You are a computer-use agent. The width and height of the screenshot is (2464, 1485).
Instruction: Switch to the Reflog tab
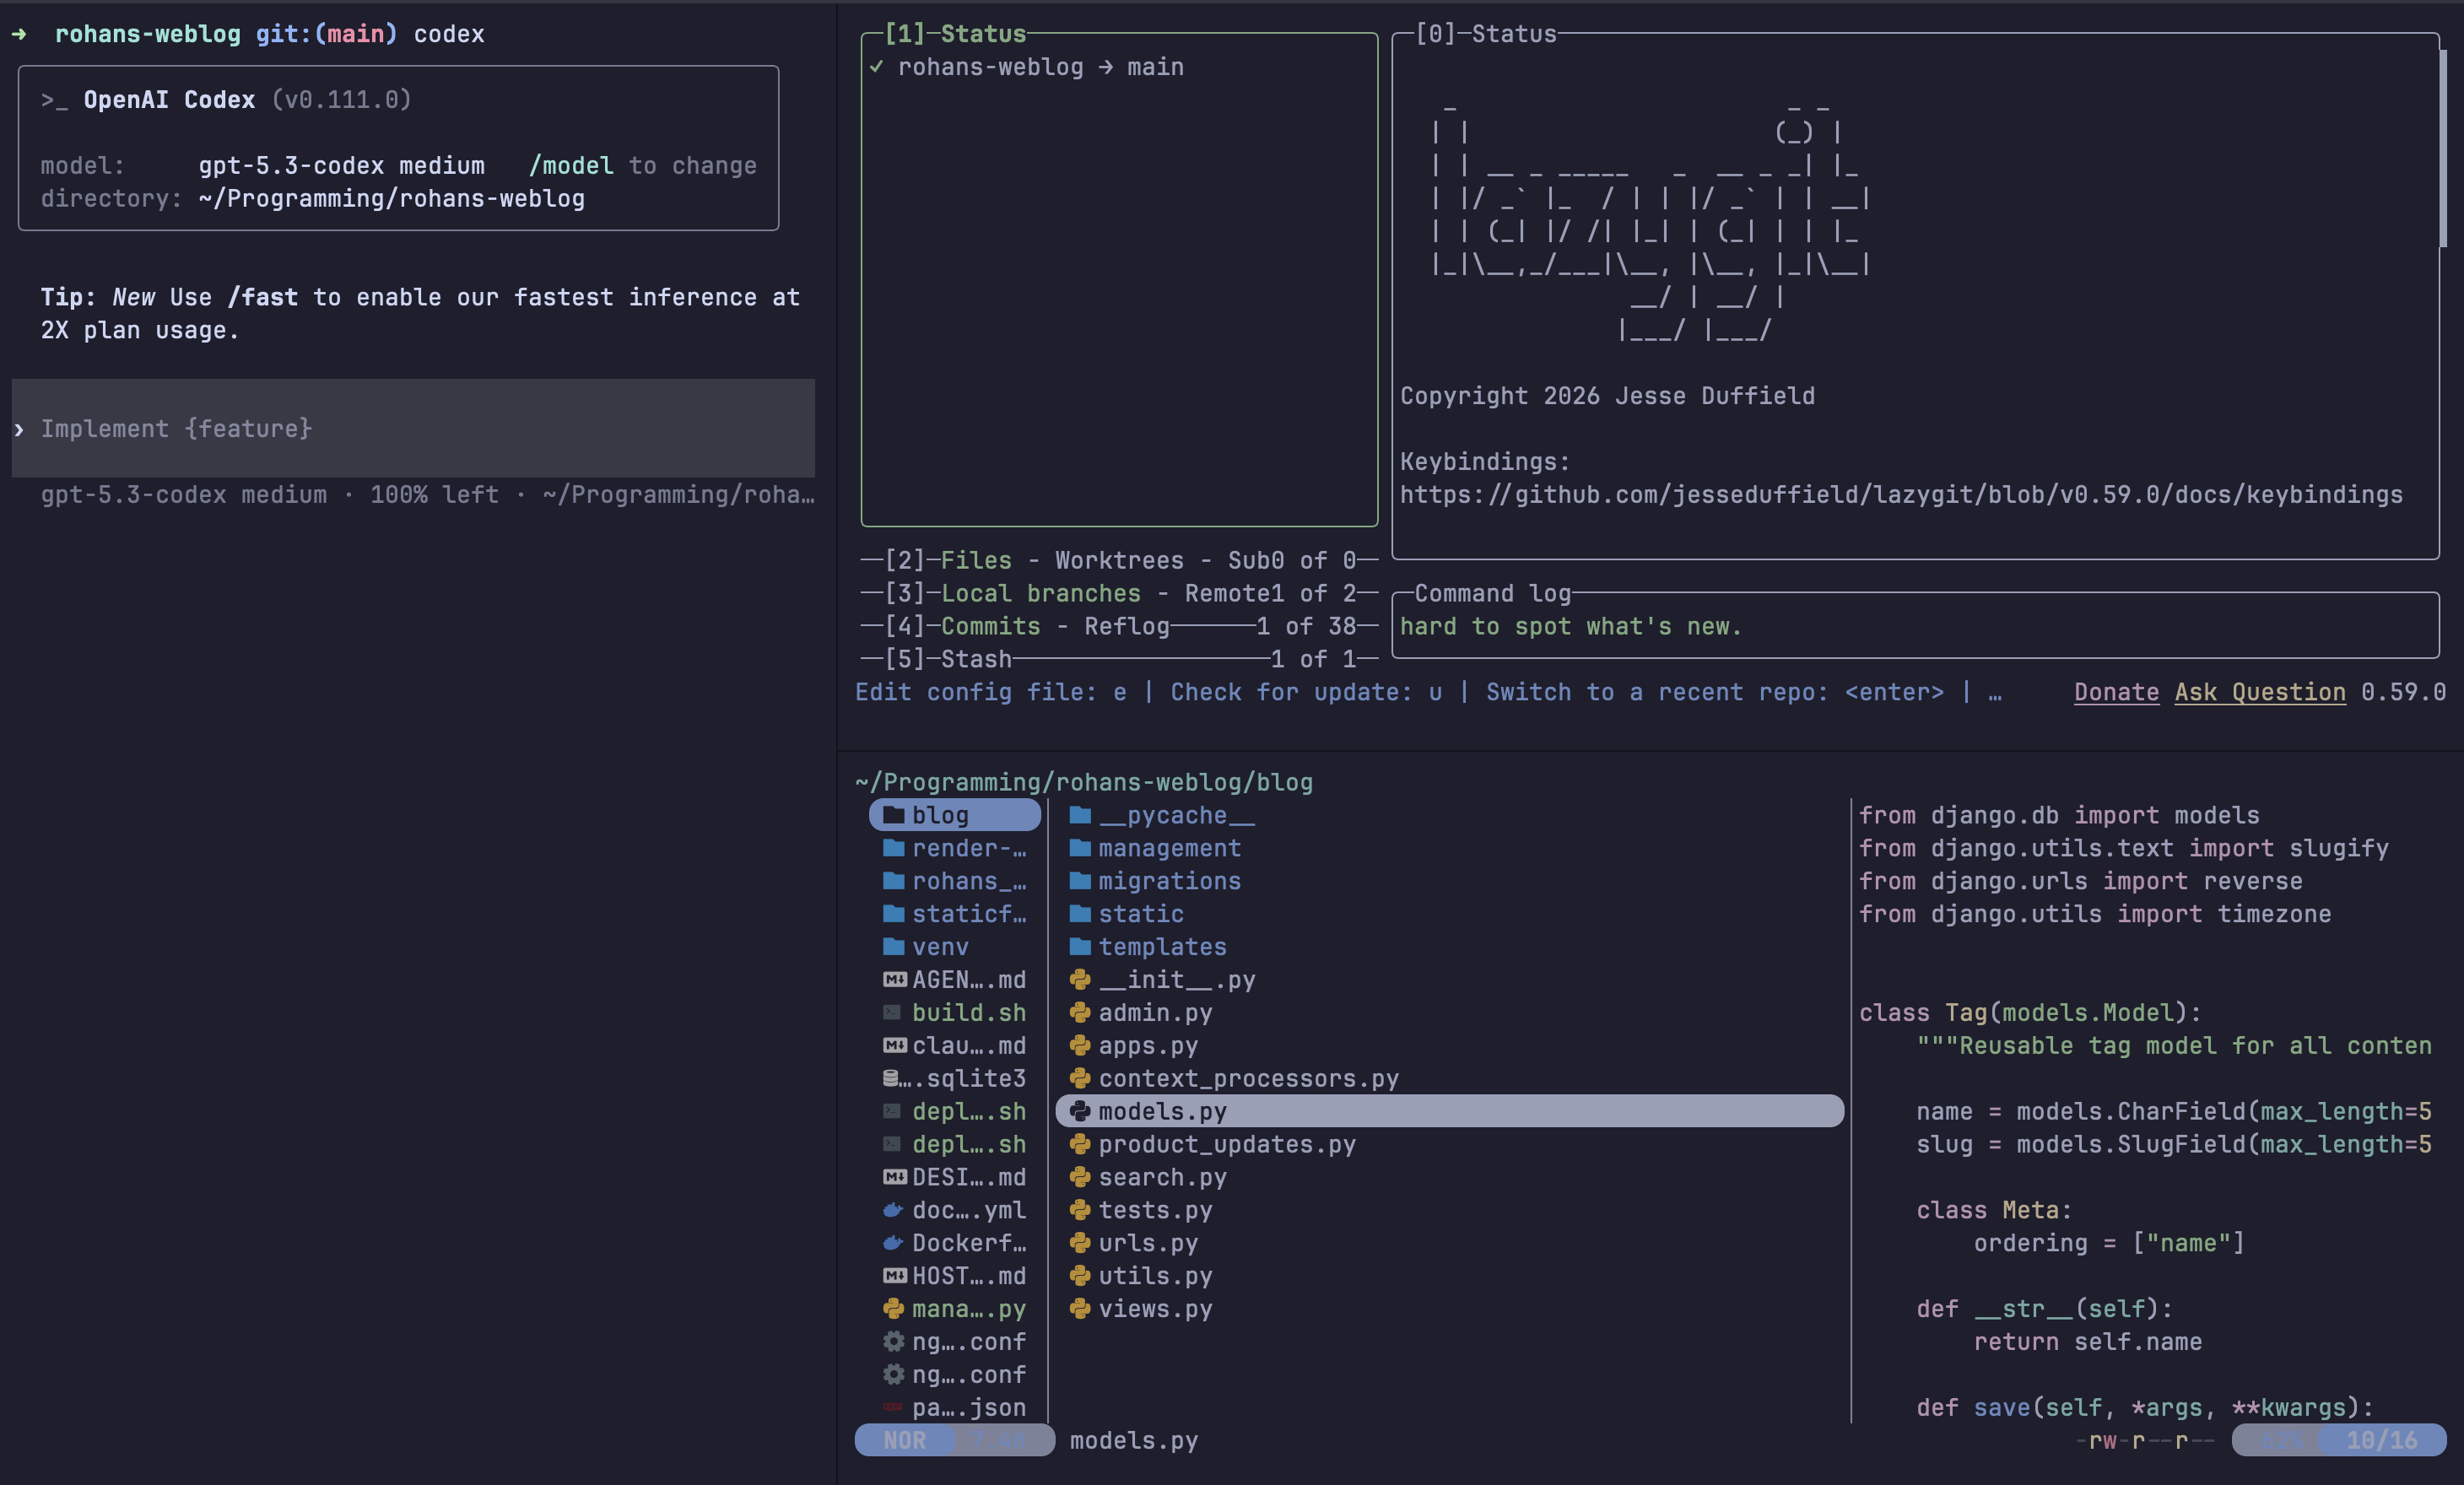1126,626
